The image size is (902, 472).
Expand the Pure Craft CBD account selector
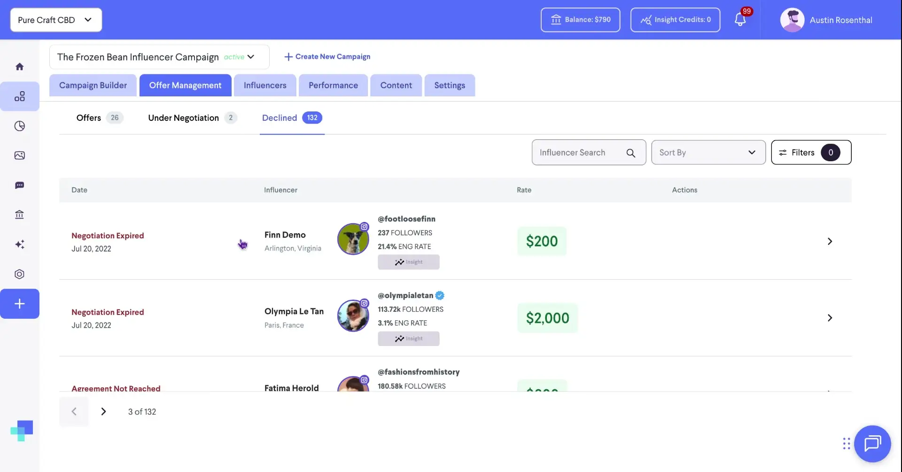coord(55,20)
